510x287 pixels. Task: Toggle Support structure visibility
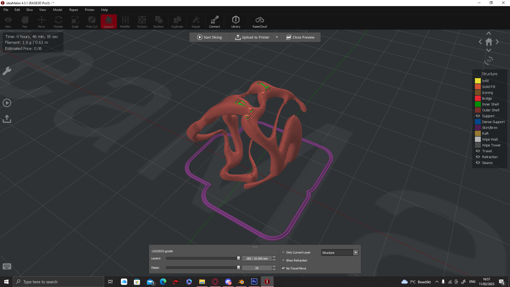pyautogui.click(x=478, y=116)
